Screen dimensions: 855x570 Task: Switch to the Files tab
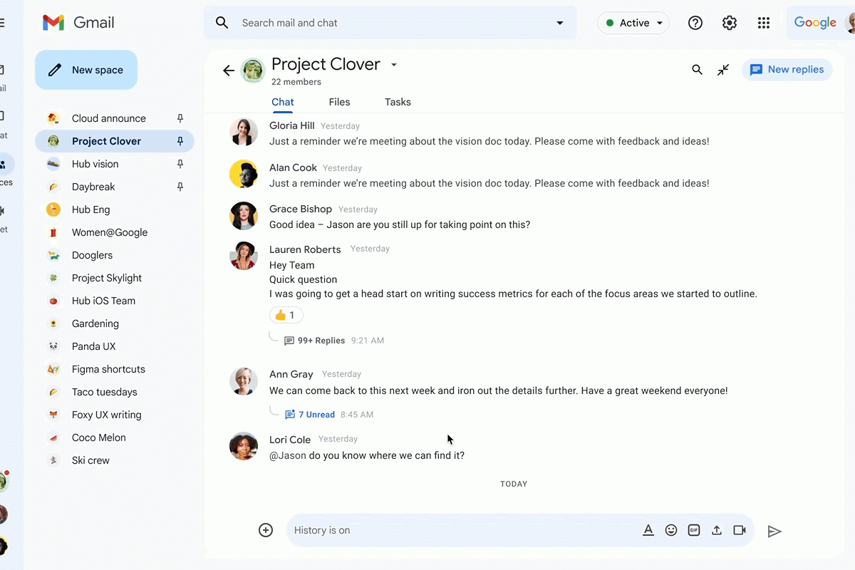(x=339, y=102)
